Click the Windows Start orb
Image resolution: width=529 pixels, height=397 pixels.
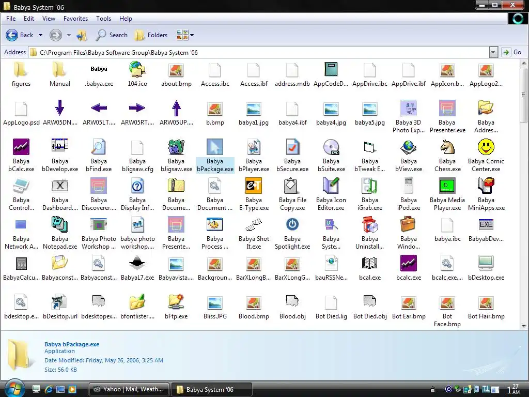pyautogui.click(x=14, y=388)
